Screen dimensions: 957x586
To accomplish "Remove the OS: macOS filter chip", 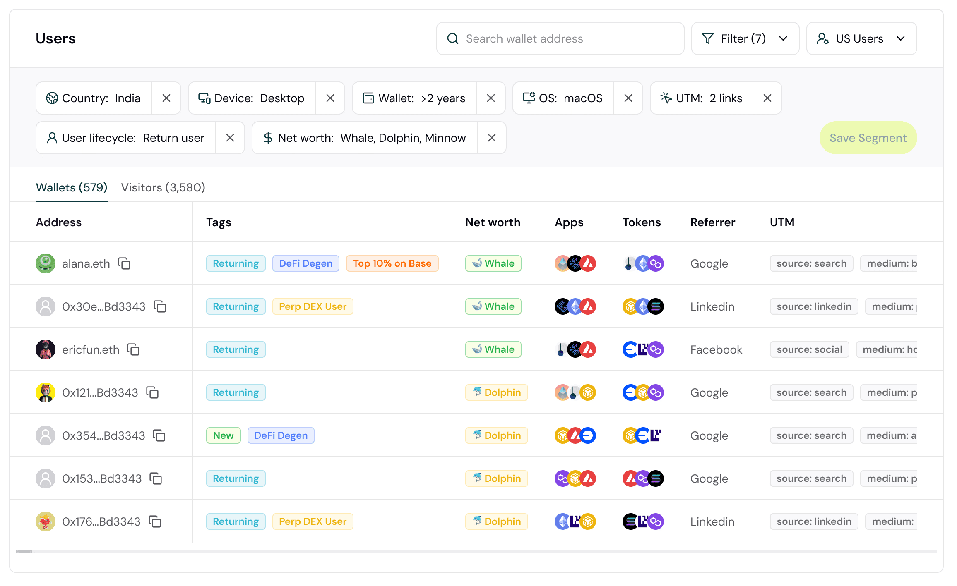I will 628,98.
